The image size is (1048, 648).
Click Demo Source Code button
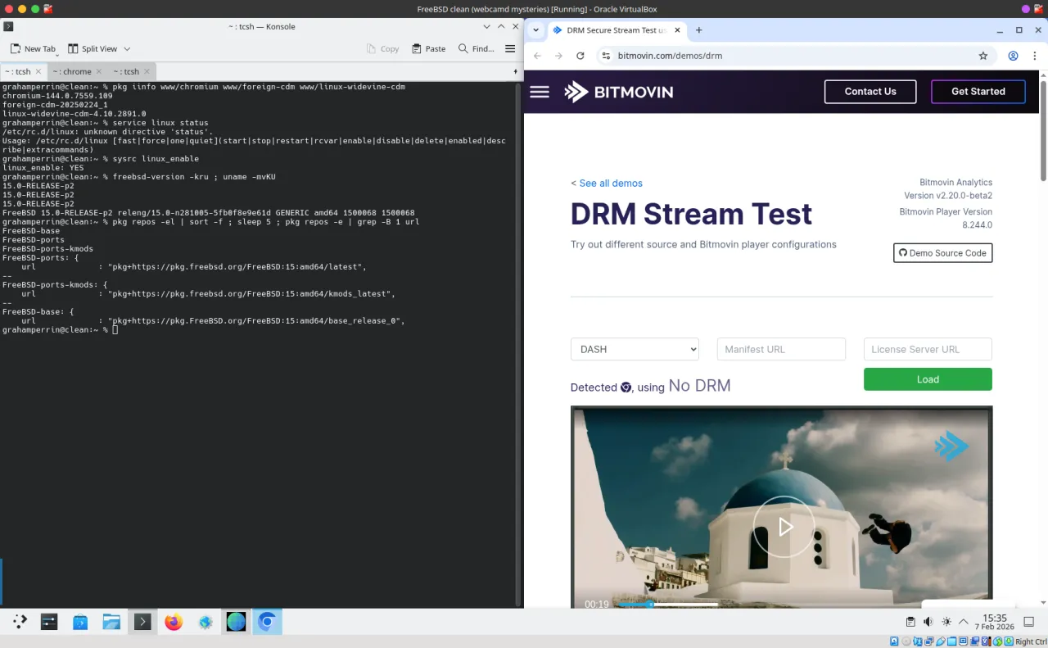(942, 253)
